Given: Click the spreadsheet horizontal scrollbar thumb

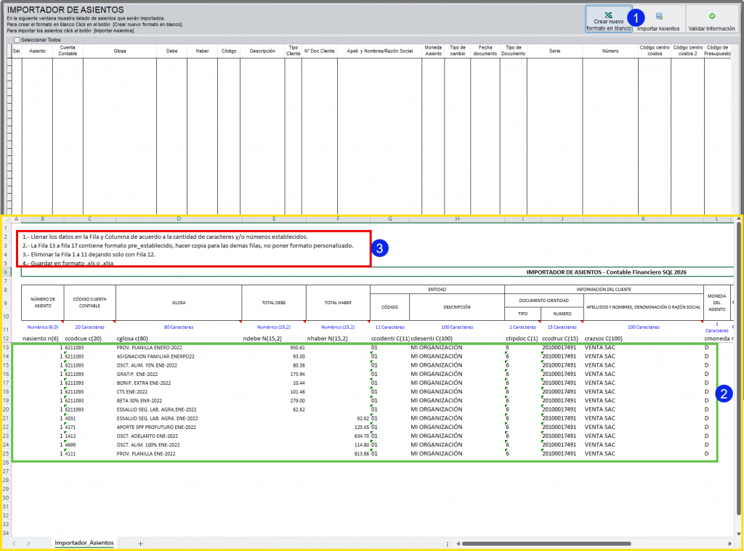Looking at the screenshot, I should (546, 544).
